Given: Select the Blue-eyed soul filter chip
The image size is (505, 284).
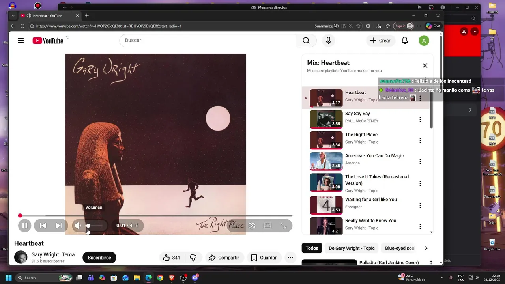Looking at the screenshot, I should coord(400,248).
